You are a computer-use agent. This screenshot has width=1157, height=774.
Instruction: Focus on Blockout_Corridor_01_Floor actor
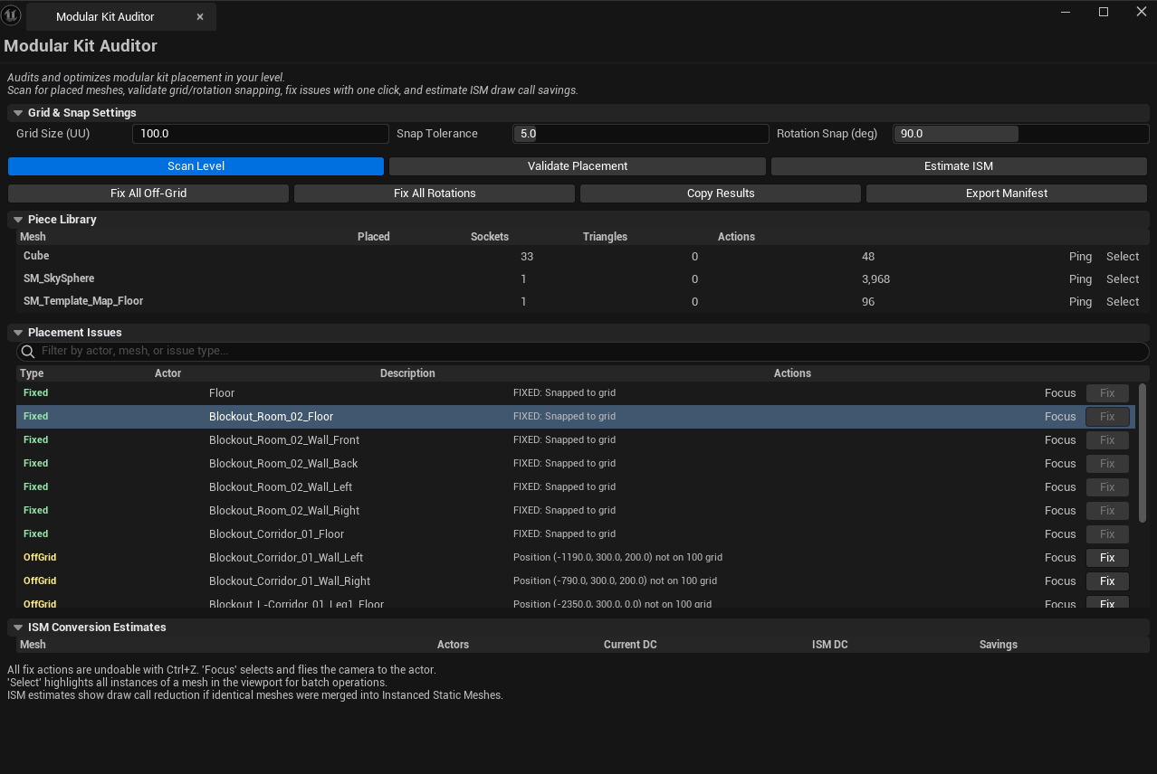pos(1060,534)
